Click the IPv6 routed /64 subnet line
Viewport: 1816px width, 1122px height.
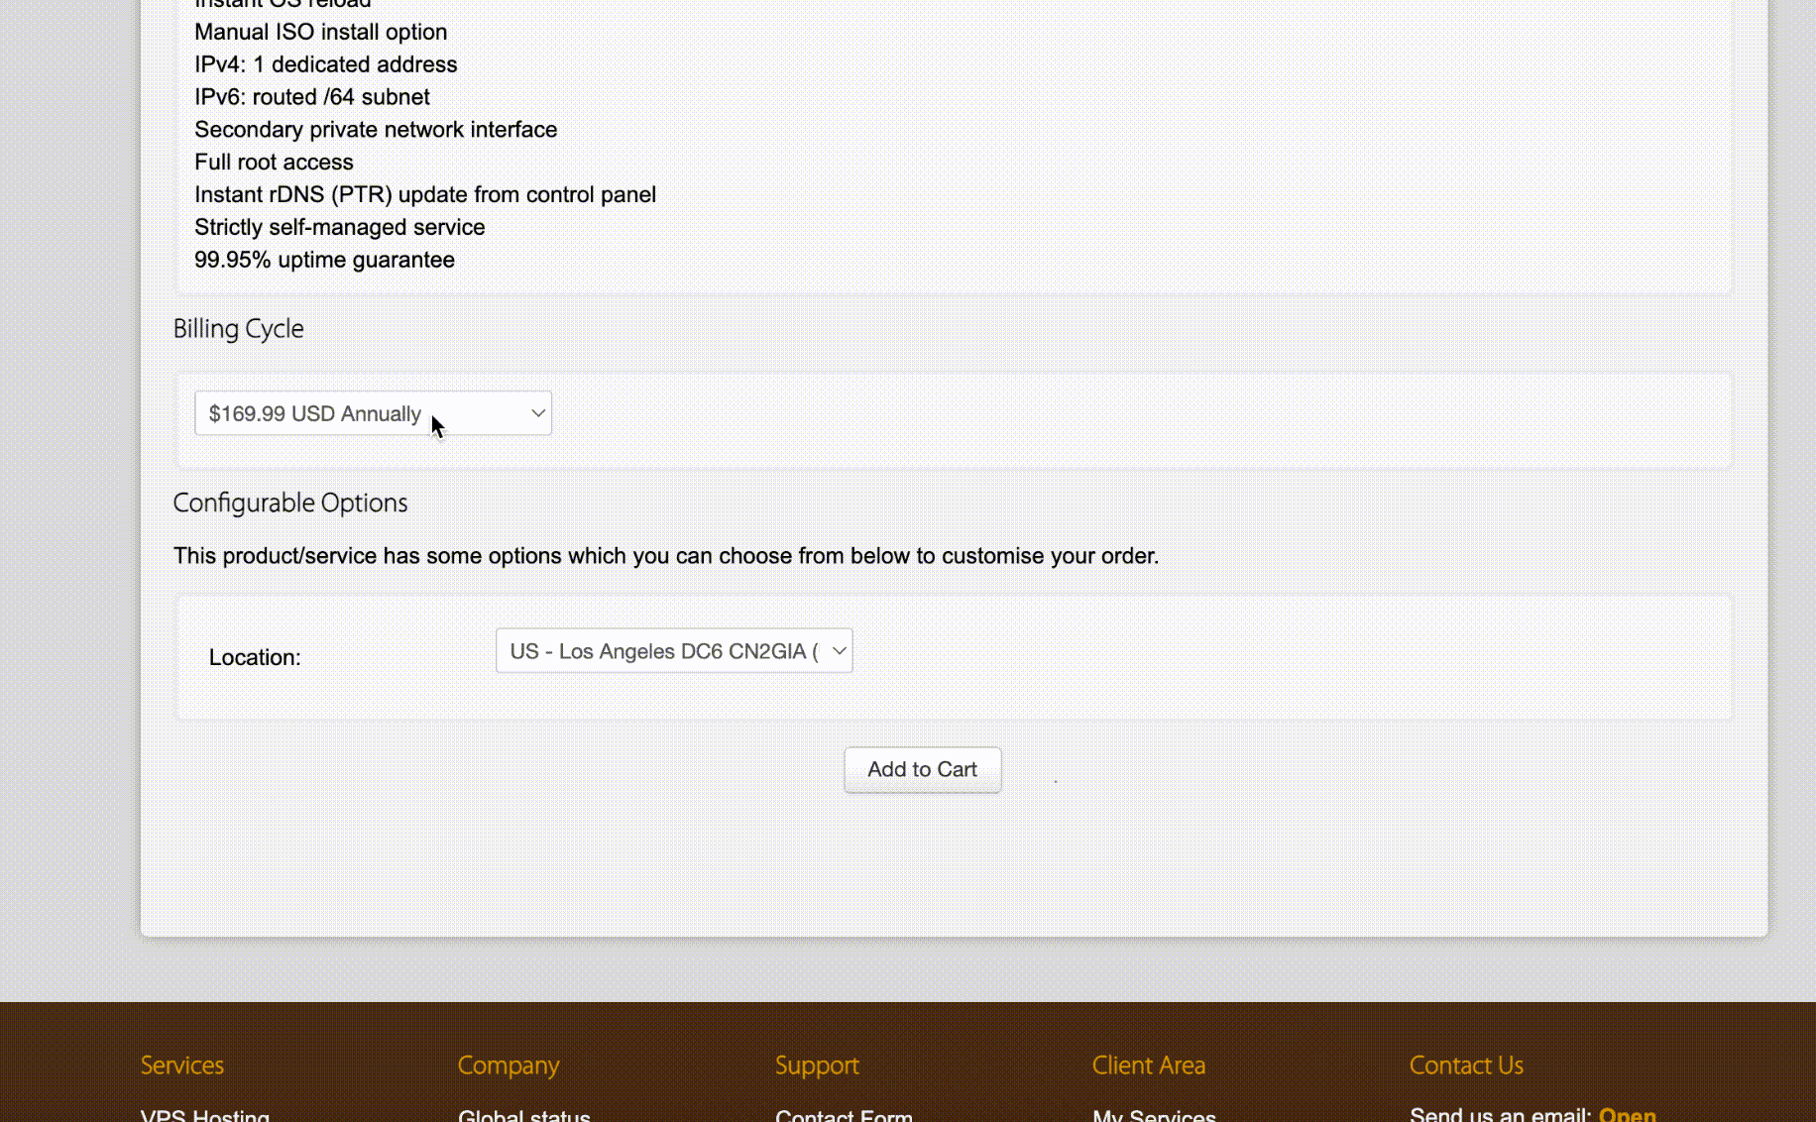click(312, 97)
